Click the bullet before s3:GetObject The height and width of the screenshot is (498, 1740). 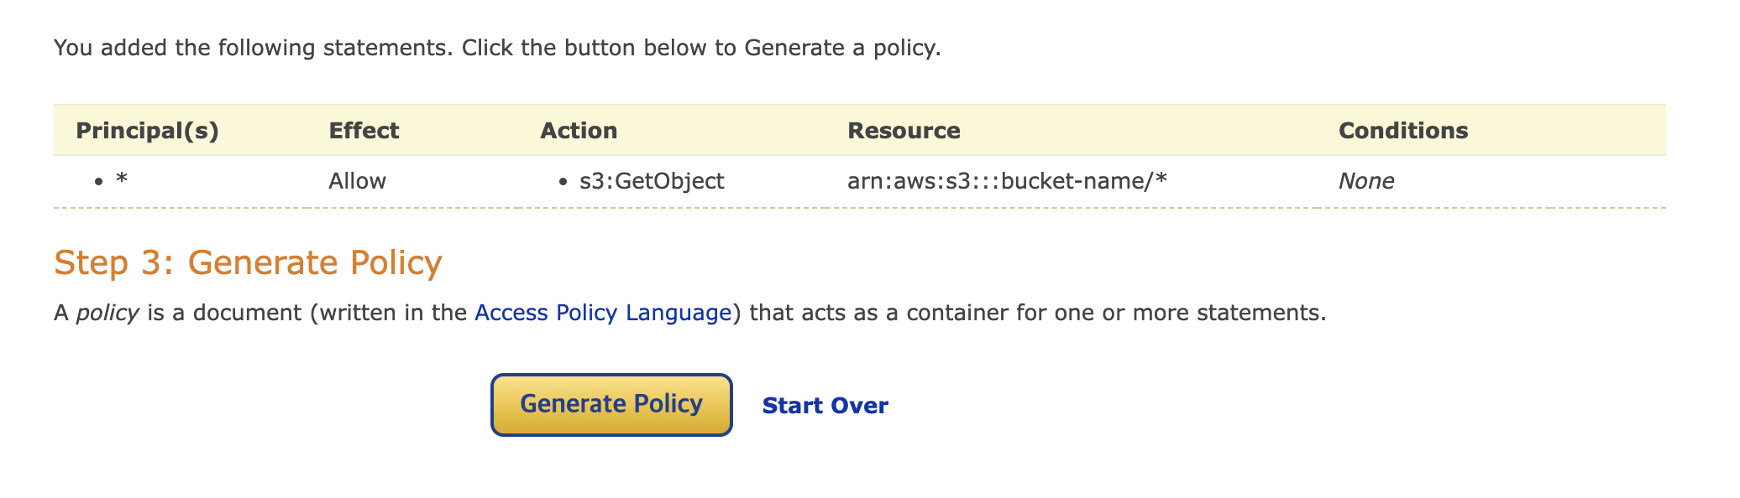tap(563, 182)
